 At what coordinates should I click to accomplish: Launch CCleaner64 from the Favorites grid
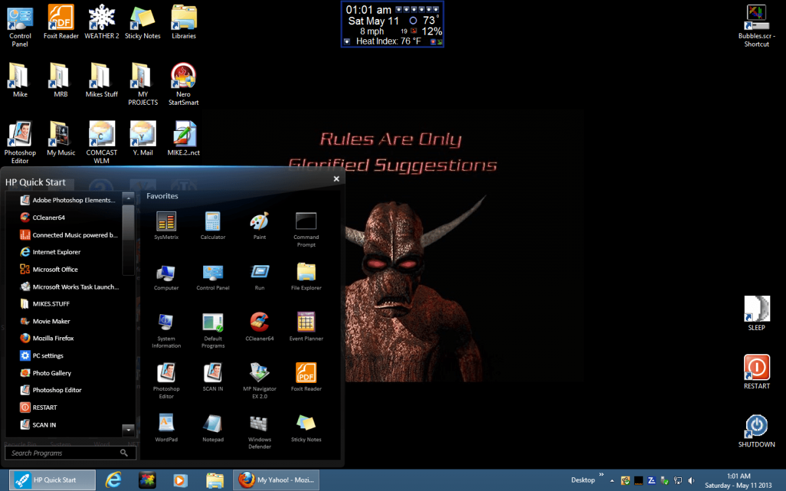click(259, 327)
